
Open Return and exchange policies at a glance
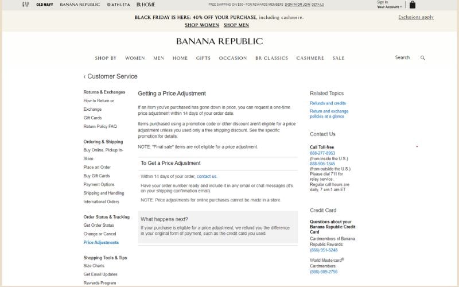(329, 114)
